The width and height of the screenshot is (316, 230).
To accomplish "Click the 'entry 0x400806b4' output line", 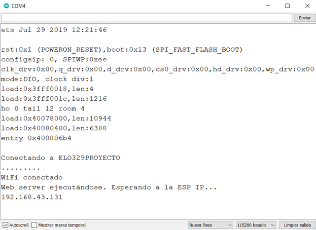I will (x=36, y=138).
